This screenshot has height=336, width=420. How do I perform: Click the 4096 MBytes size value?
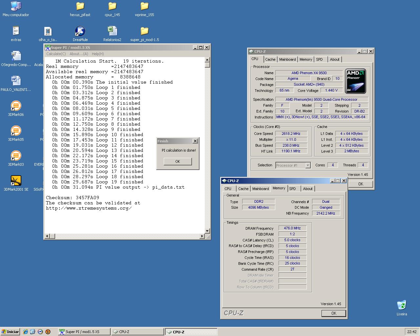259,207
